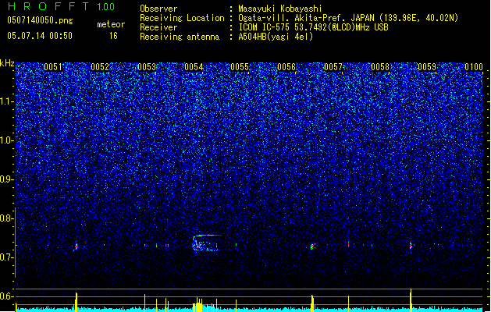Image resolution: width=491 pixels, height=312 pixels.
Task: Click the 0.6 frequency axis label
Action: point(6,296)
